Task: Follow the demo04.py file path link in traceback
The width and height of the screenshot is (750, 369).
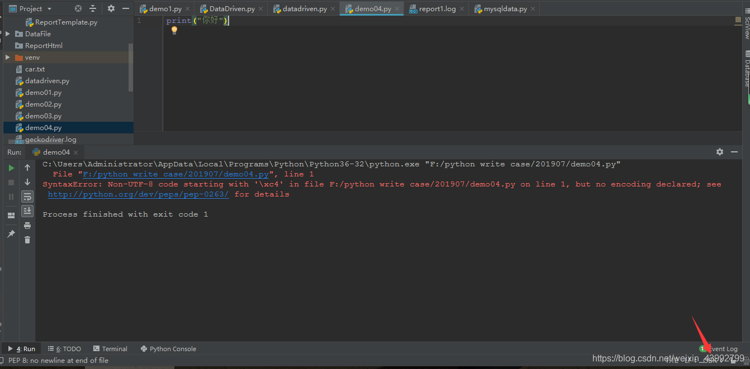Action: (175, 174)
